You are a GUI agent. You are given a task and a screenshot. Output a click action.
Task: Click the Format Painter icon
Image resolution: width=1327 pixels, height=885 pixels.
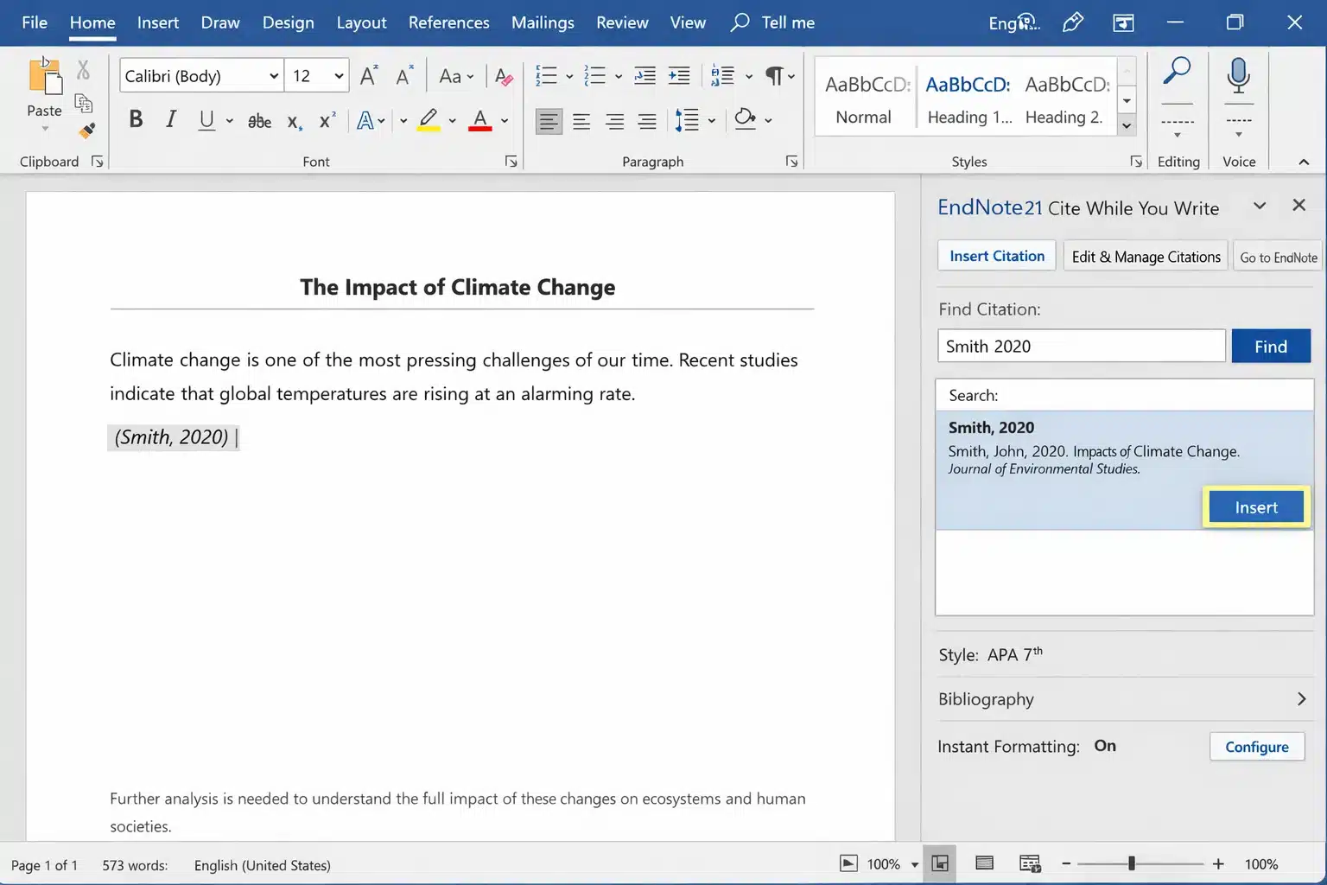click(x=86, y=131)
